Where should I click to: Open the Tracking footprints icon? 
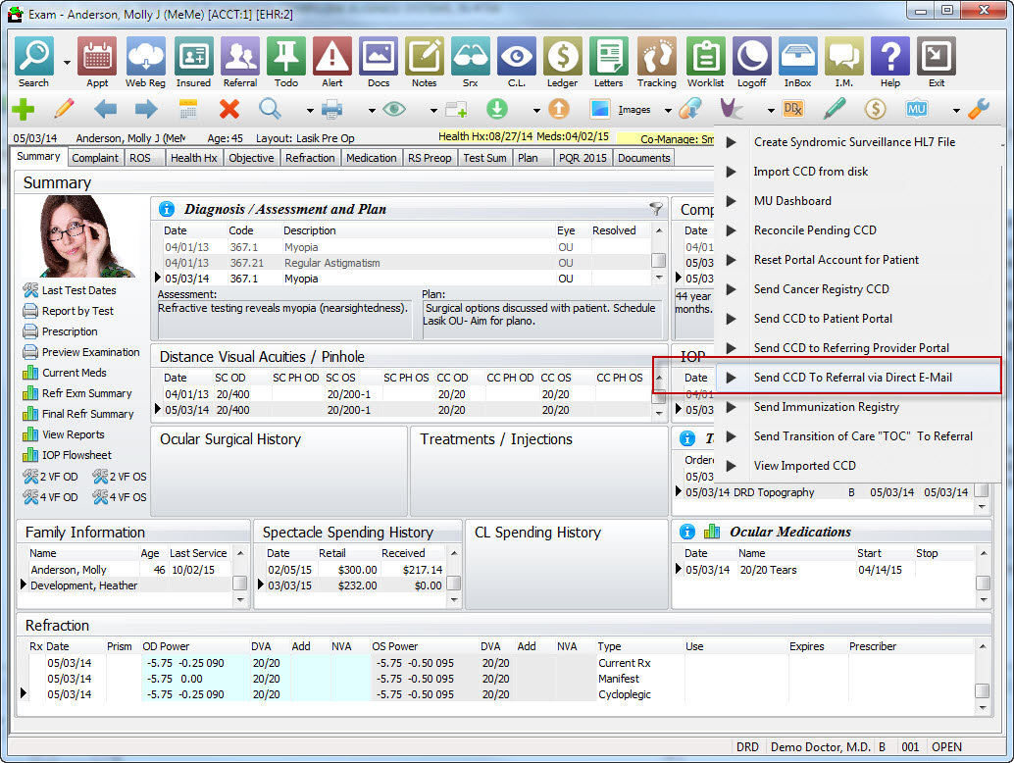click(656, 58)
